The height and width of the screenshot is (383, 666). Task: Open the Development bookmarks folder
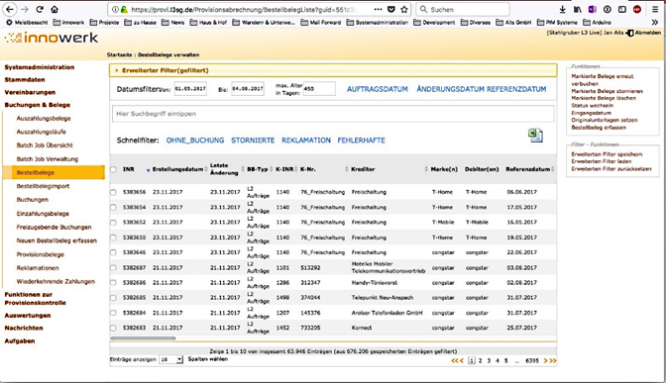coord(434,22)
